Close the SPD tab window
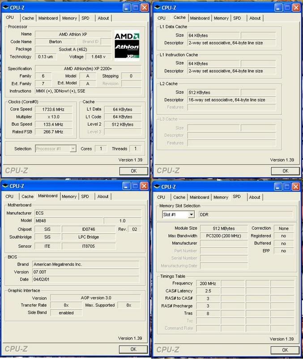 [296, 187]
